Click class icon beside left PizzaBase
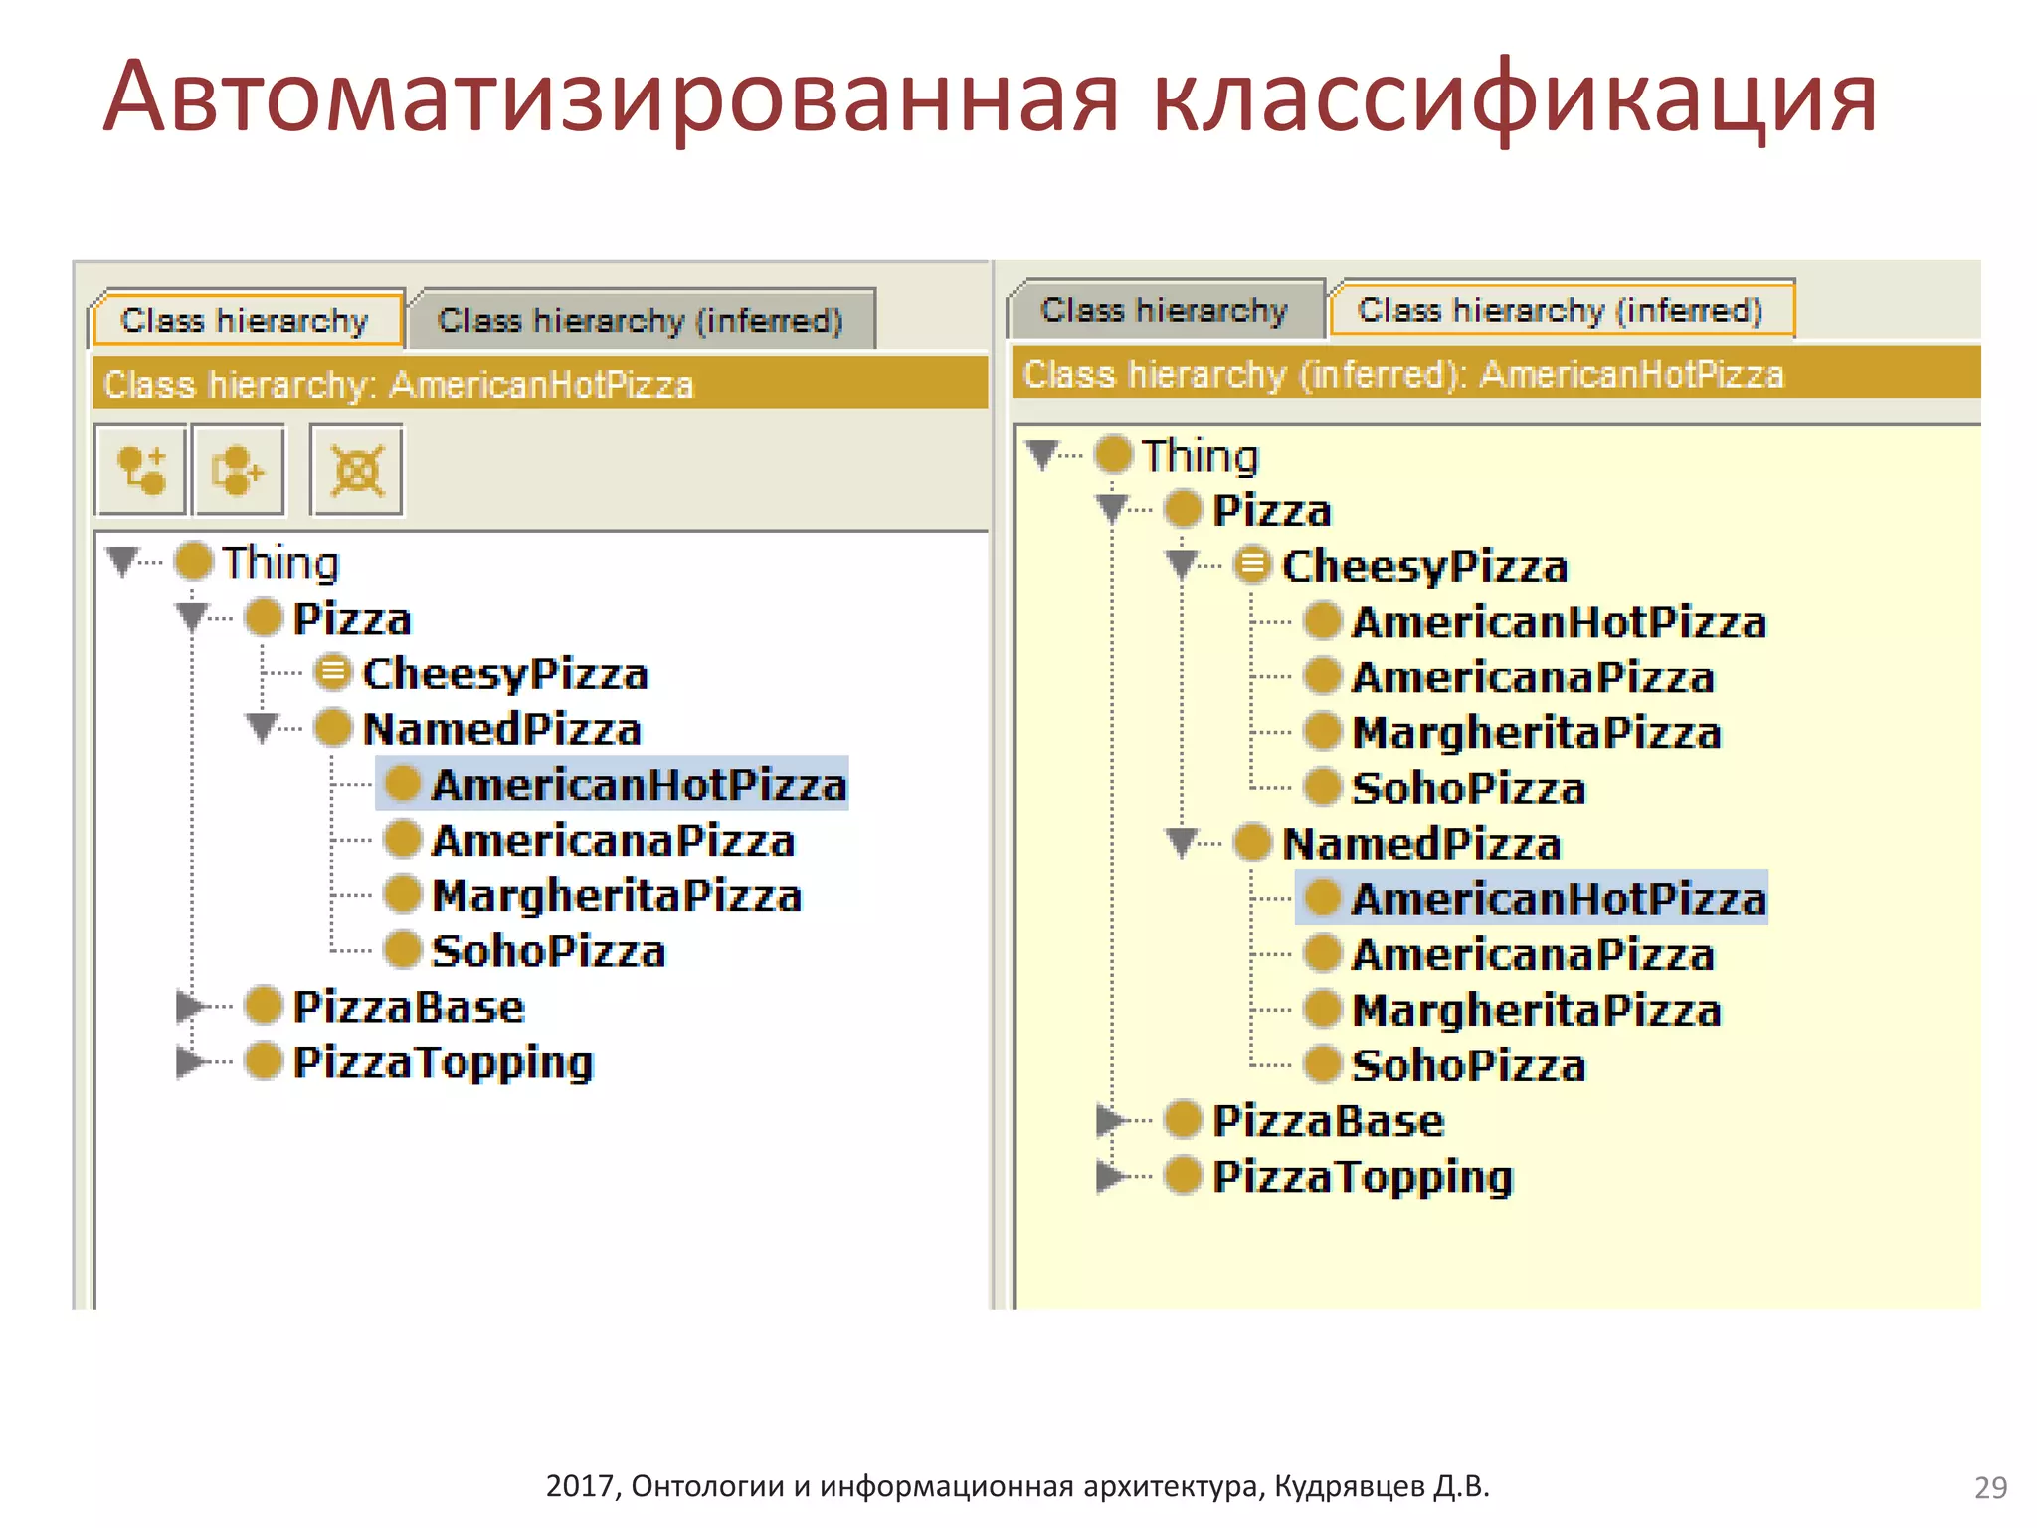Image resolution: width=2037 pixels, height=1528 pixels. pyautogui.click(x=264, y=1005)
